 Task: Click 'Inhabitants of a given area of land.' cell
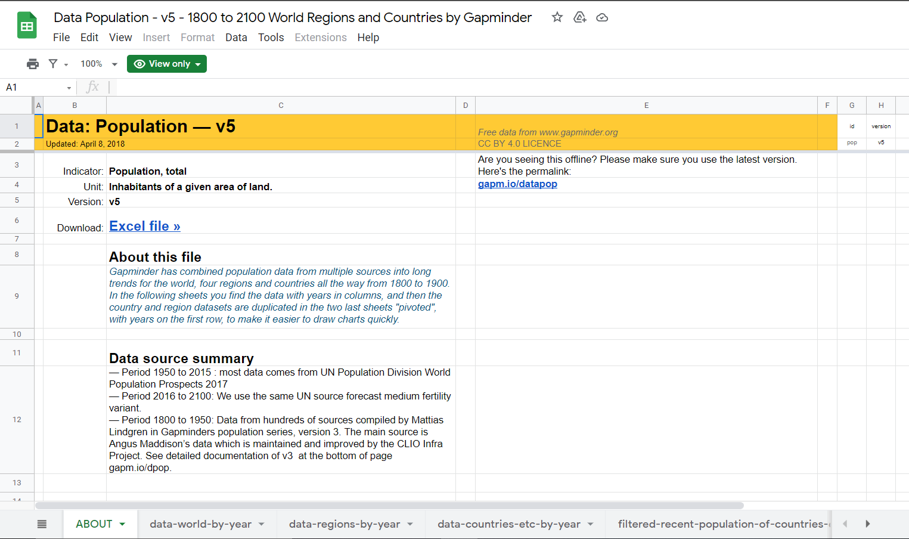[x=191, y=187]
